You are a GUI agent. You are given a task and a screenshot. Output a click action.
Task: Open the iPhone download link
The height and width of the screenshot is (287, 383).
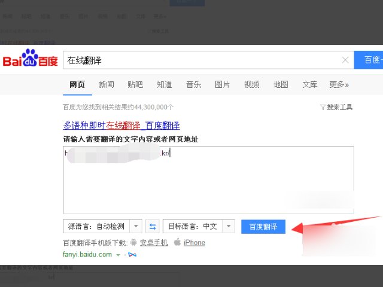point(194,243)
